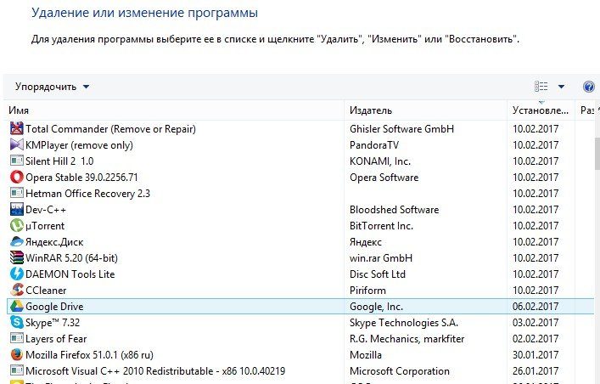This screenshot has height=384, width=600.
Task: Click the Mozilla Firefox icon
Action: [16, 355]
